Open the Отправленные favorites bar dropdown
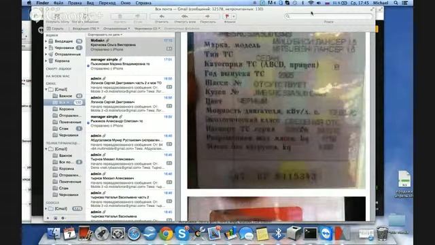The height and width of the screenshot is (245, 435). (x=116, y=29)
